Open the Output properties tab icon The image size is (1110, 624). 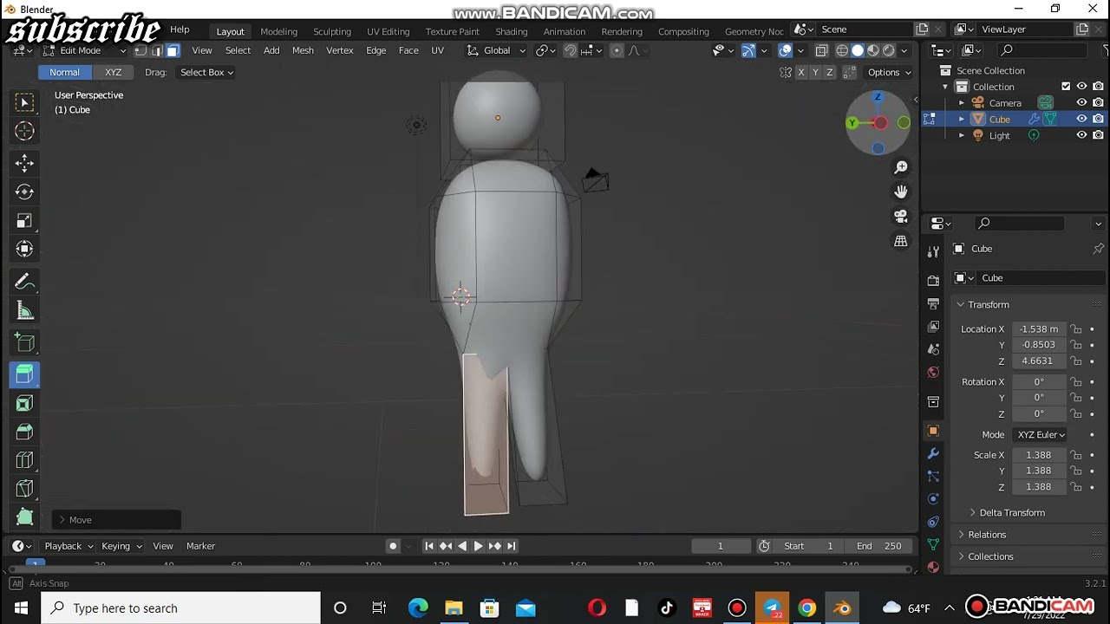click(933, 304)
